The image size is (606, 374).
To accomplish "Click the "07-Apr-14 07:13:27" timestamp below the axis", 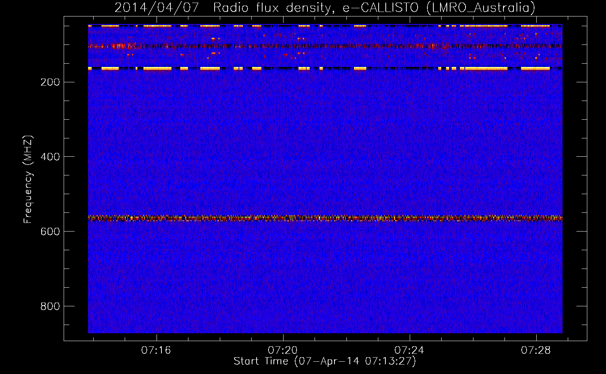I will (355, 361).
